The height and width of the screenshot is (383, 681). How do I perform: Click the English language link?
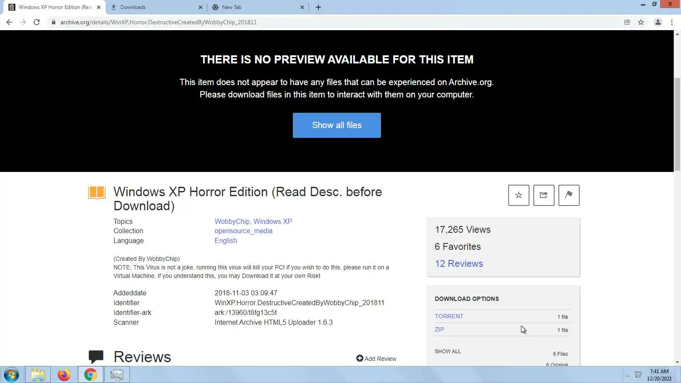(226, 240)
